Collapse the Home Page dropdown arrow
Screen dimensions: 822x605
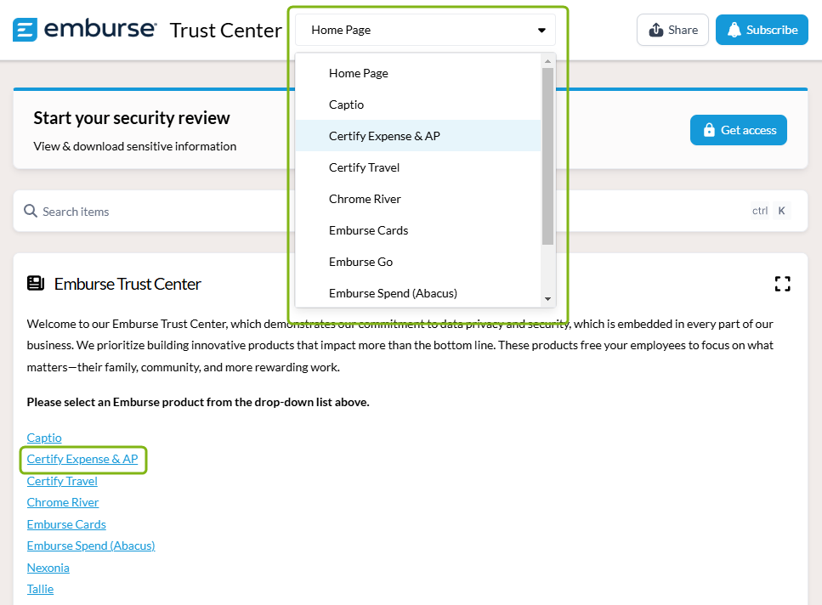(x=541, y=31)
